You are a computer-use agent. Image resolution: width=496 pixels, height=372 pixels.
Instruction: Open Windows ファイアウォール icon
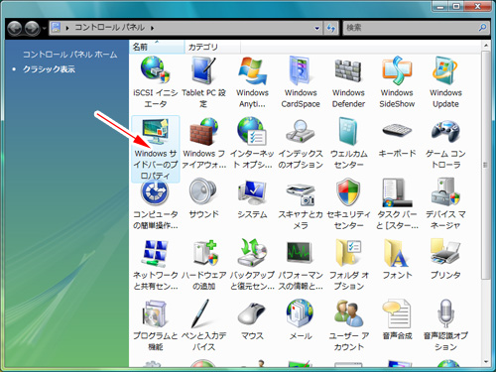point(203,132)
